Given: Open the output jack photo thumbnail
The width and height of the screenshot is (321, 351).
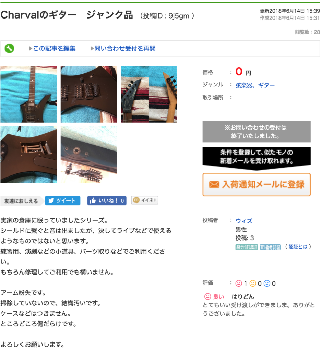Looking at the screenshot, I should click(89, 155).
